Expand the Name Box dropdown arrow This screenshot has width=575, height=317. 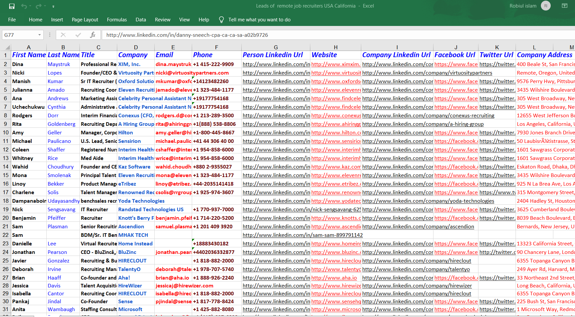[39, 35]
